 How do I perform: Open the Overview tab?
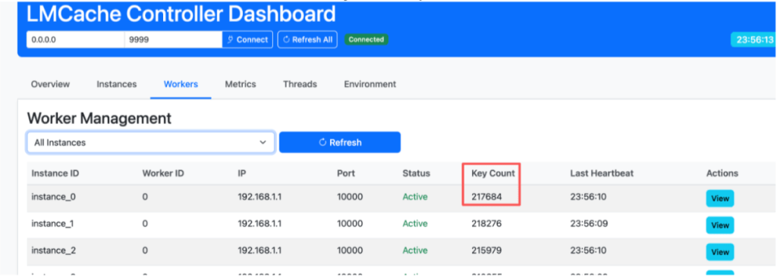tap(50, 84)
